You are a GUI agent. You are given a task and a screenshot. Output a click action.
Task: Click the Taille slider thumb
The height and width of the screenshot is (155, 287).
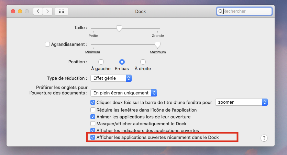pos(119,28)
